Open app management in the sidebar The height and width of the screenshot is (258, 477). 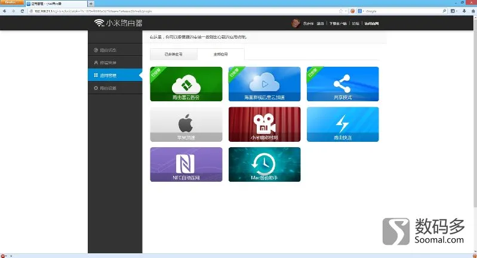click(x=115, y=75)
